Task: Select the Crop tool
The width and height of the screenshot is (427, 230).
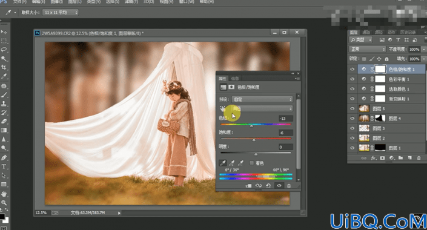Action: click(4, 67)
